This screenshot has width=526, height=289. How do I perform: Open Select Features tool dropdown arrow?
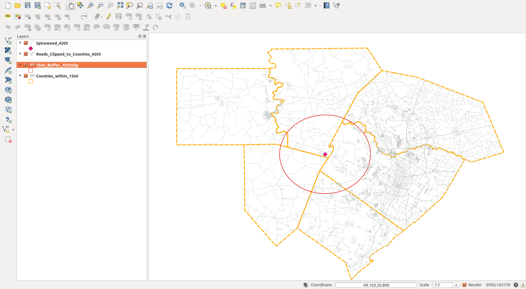click(x=216, y=6)
